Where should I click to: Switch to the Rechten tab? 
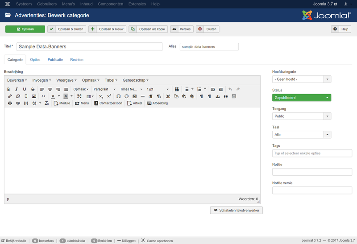point(77,60)
